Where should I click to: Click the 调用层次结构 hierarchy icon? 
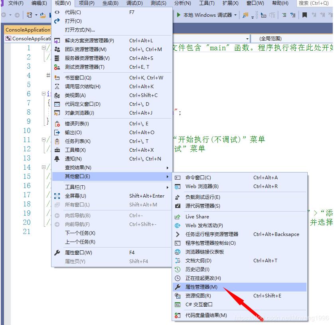pos(57,87)
